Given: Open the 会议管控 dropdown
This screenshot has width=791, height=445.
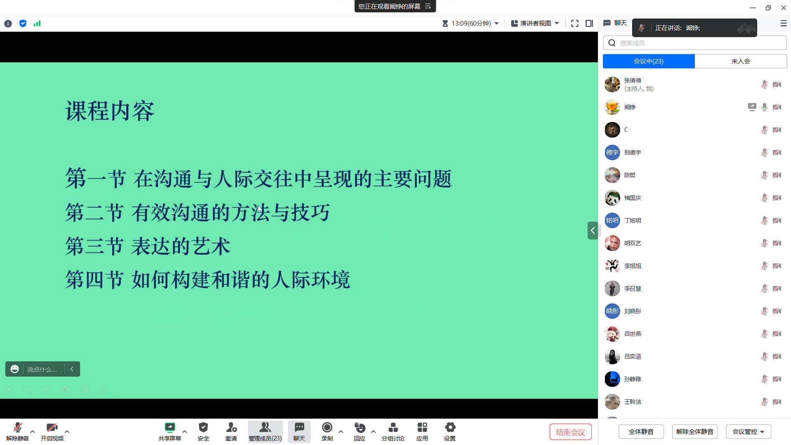Looking at the screenshot, I should coord(748,431).
